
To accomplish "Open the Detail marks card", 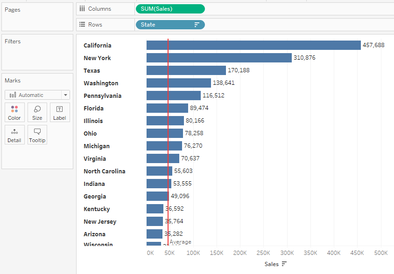I will click(x=14, y=135).
